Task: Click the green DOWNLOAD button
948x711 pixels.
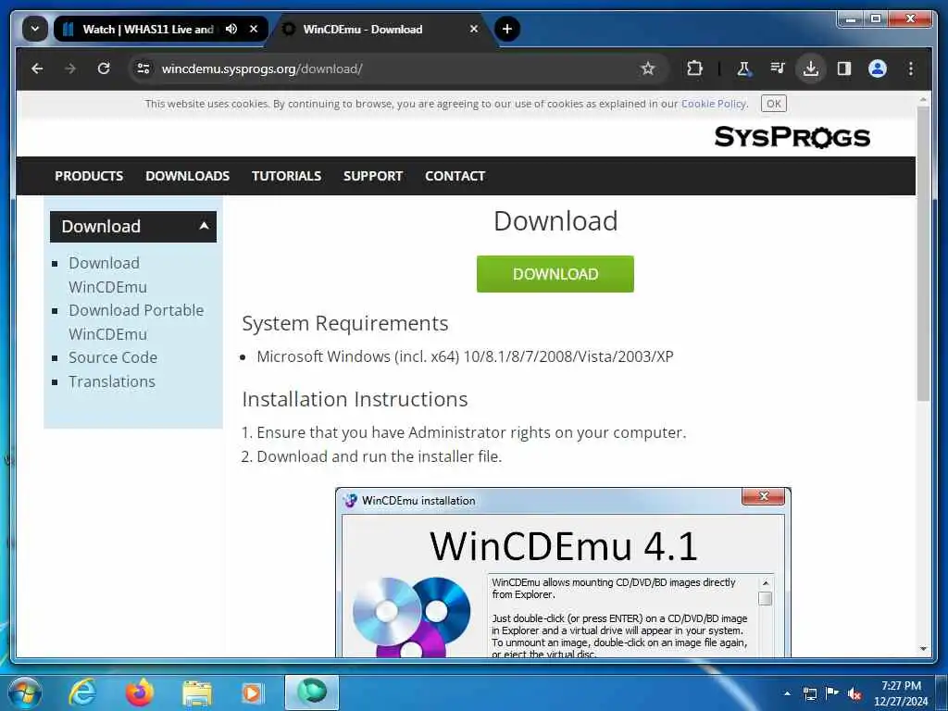Action: pyautogui.click(x=555, y=274)
